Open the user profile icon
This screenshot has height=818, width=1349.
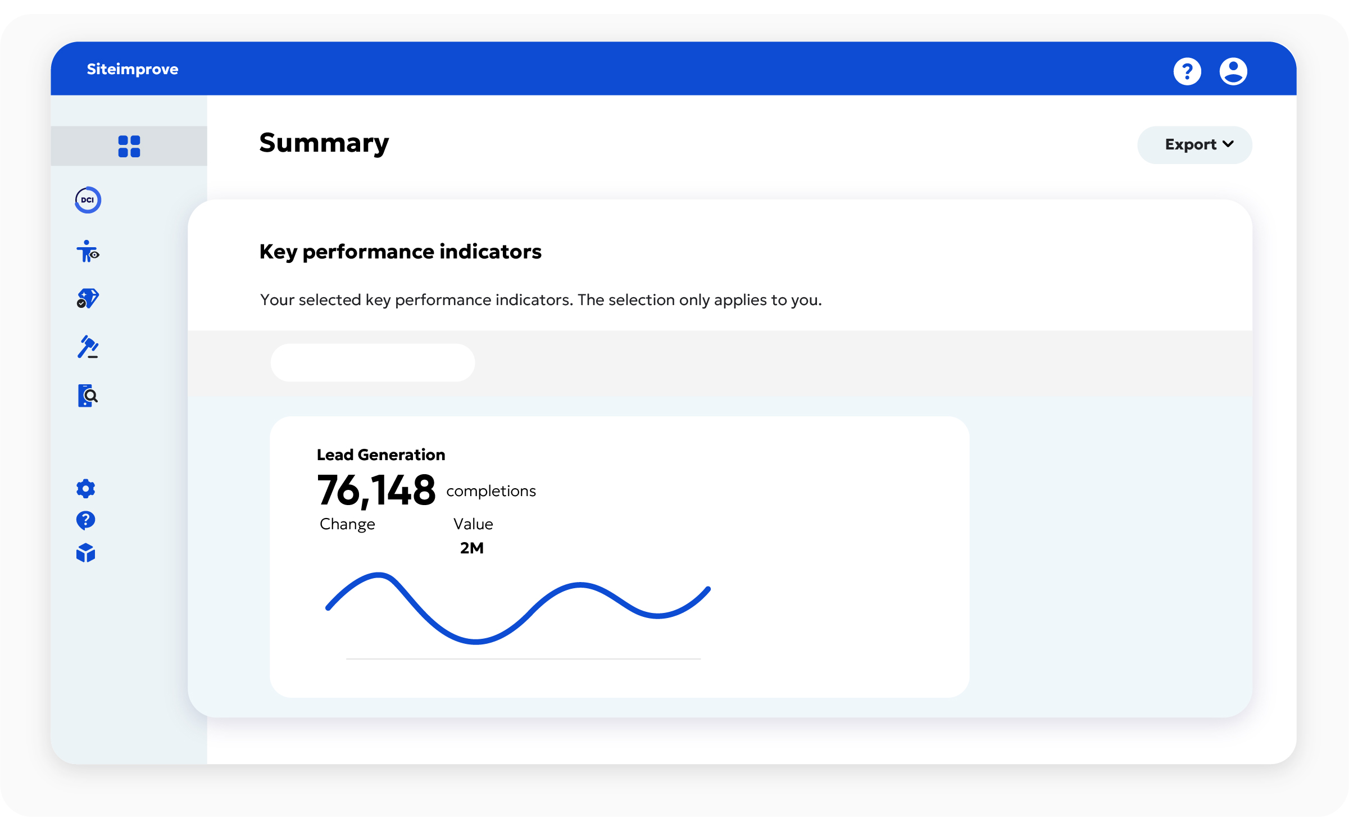pos(1234,70)
